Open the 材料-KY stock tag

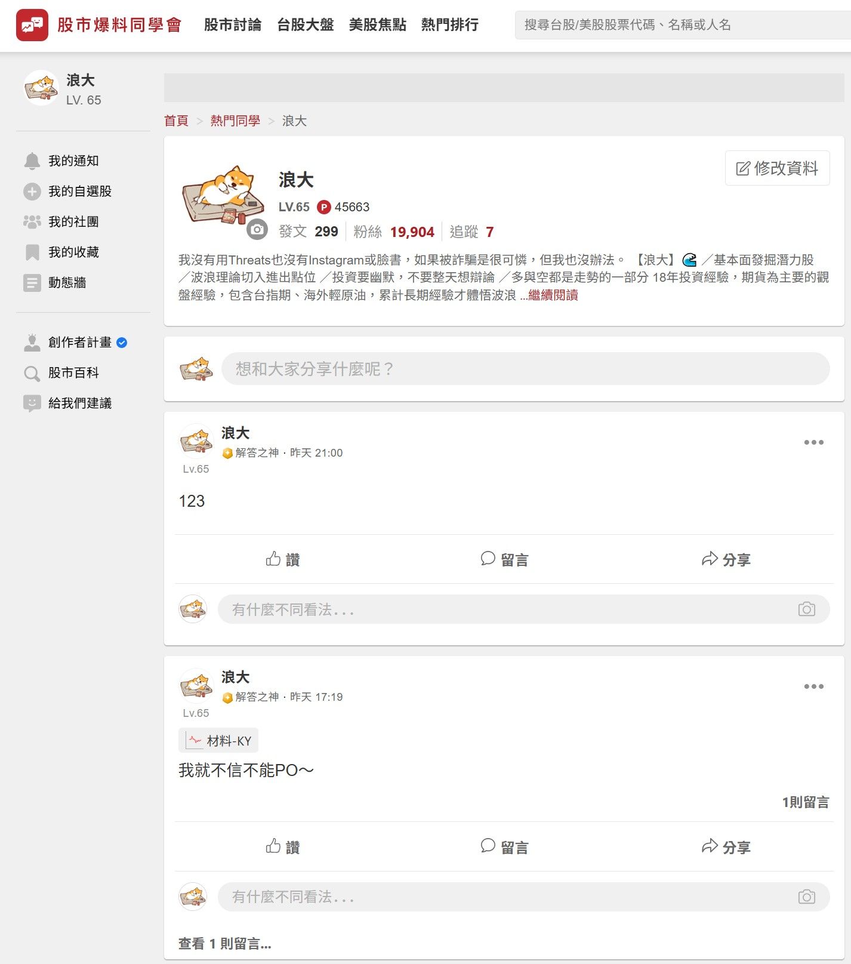(218, 741)
